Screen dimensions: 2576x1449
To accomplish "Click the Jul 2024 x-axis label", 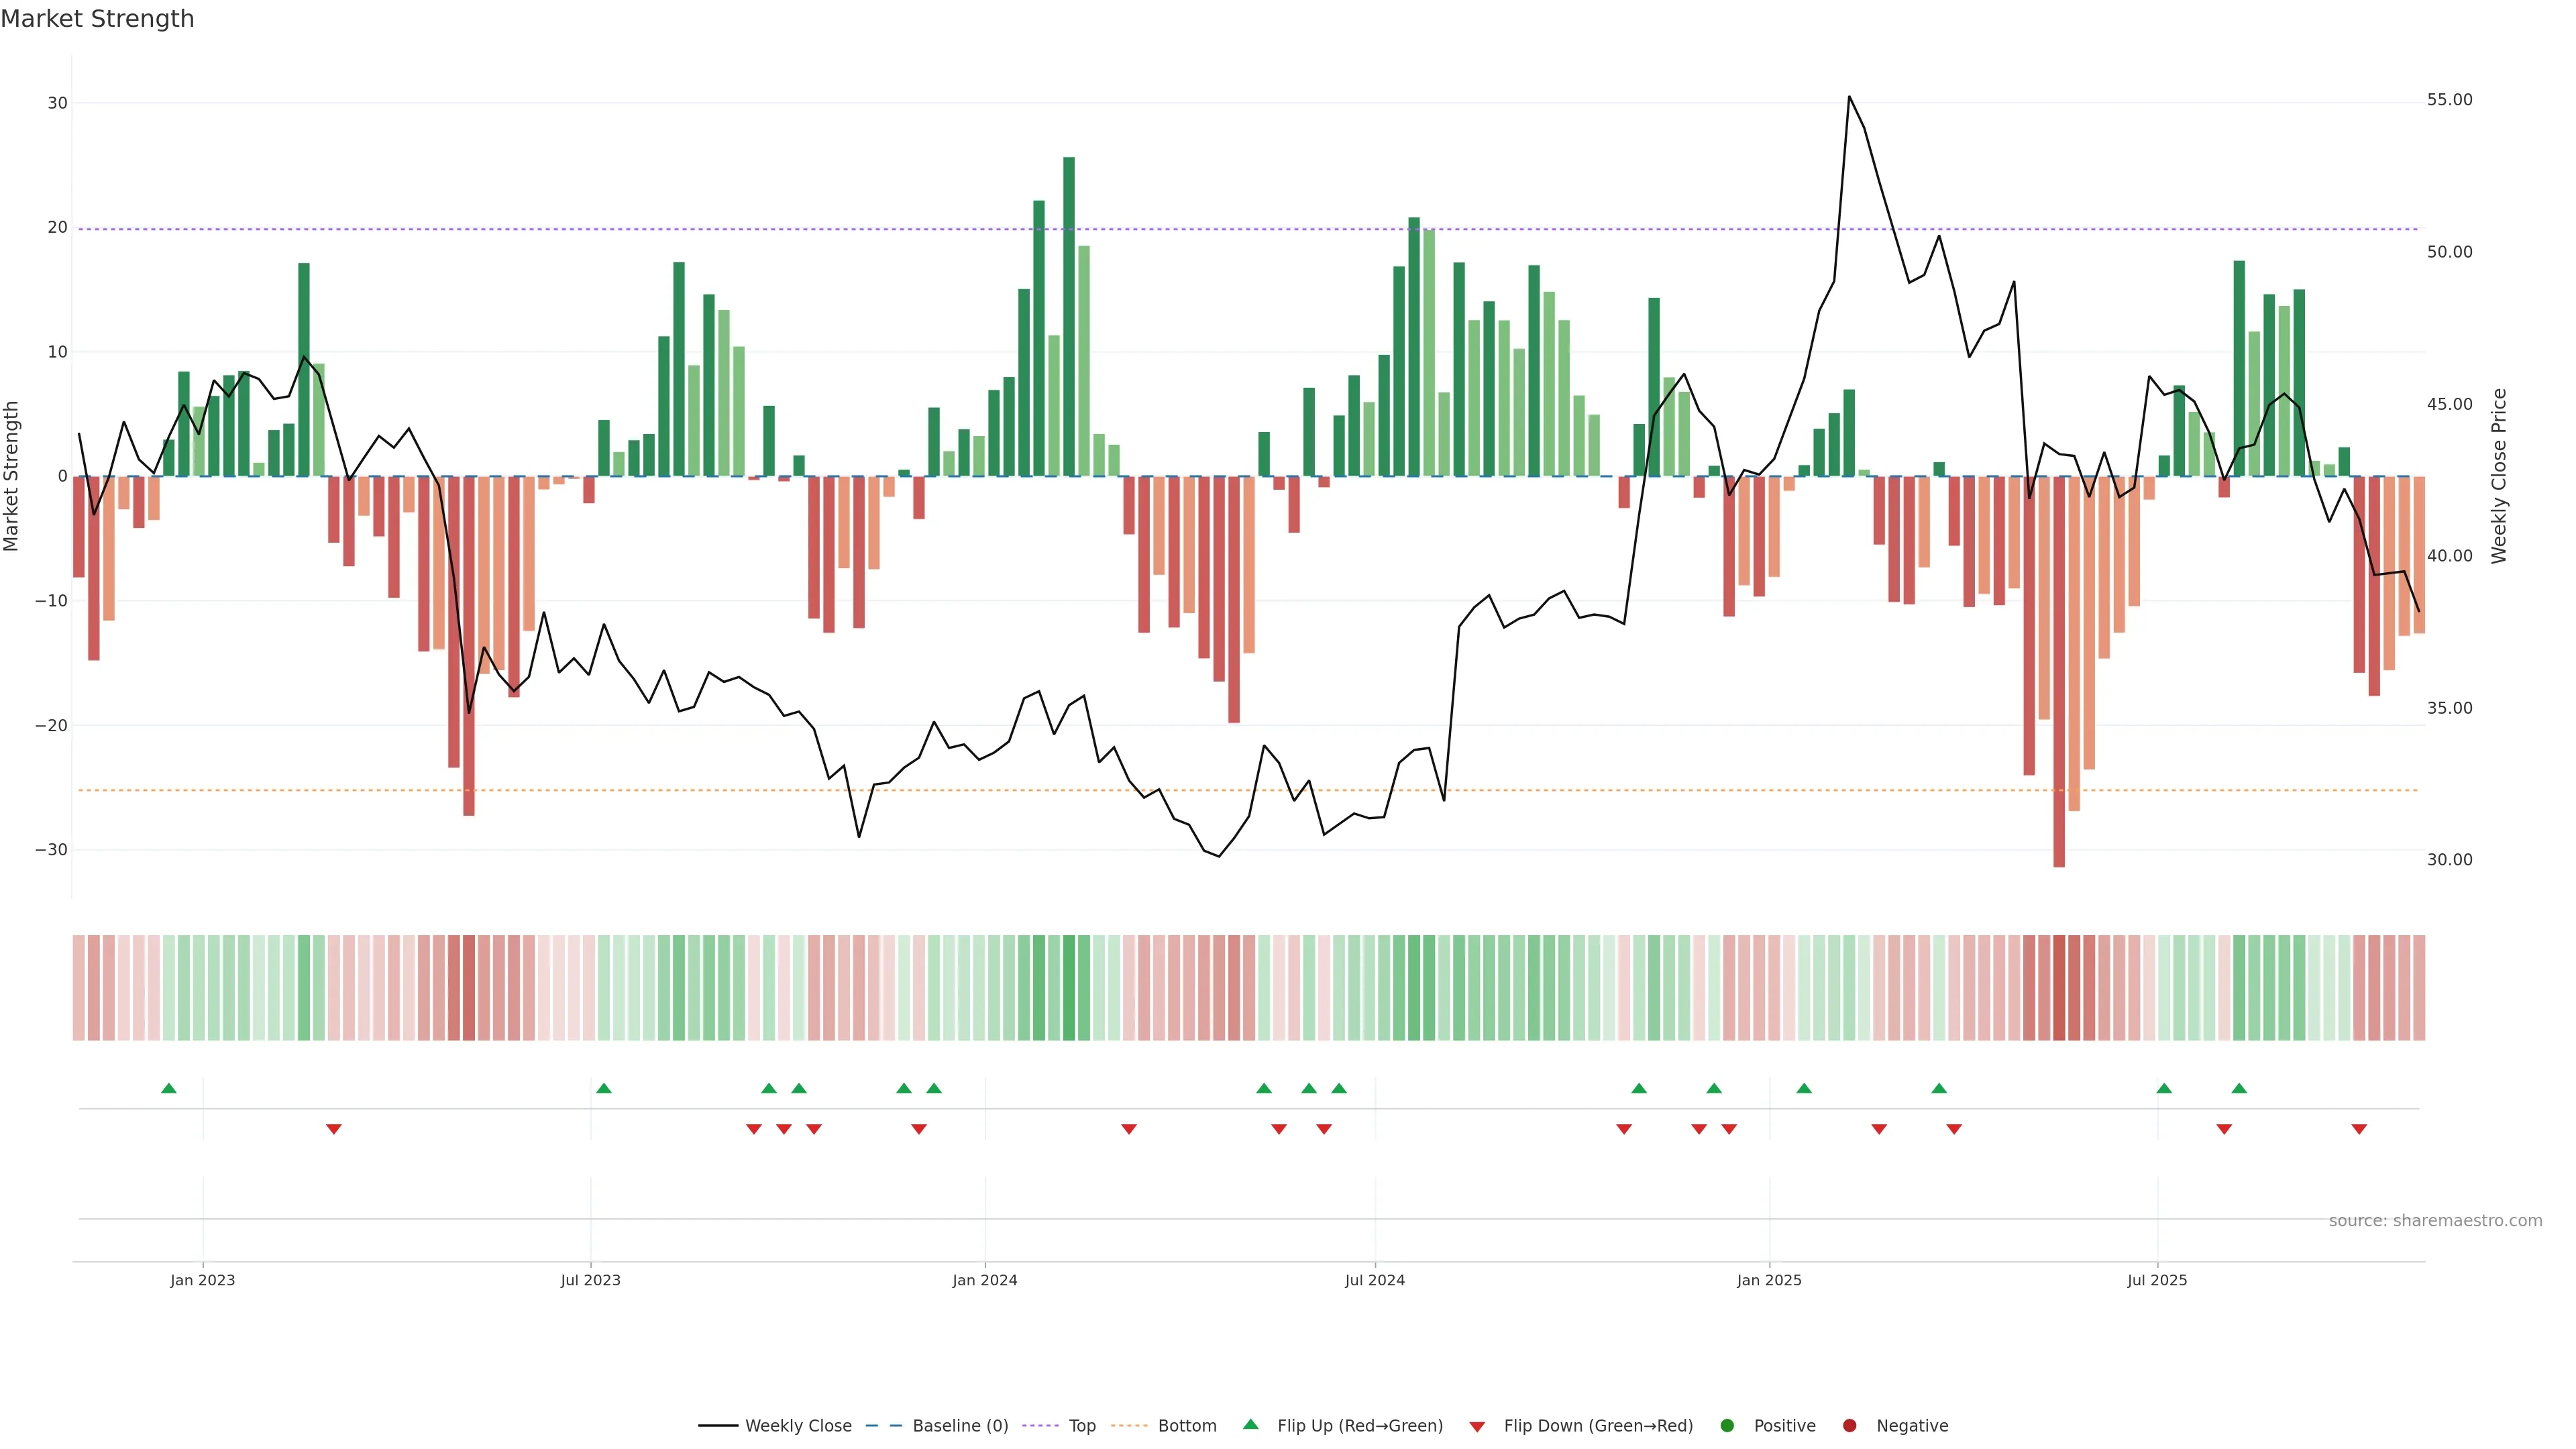I will tap(1374, 1280).
